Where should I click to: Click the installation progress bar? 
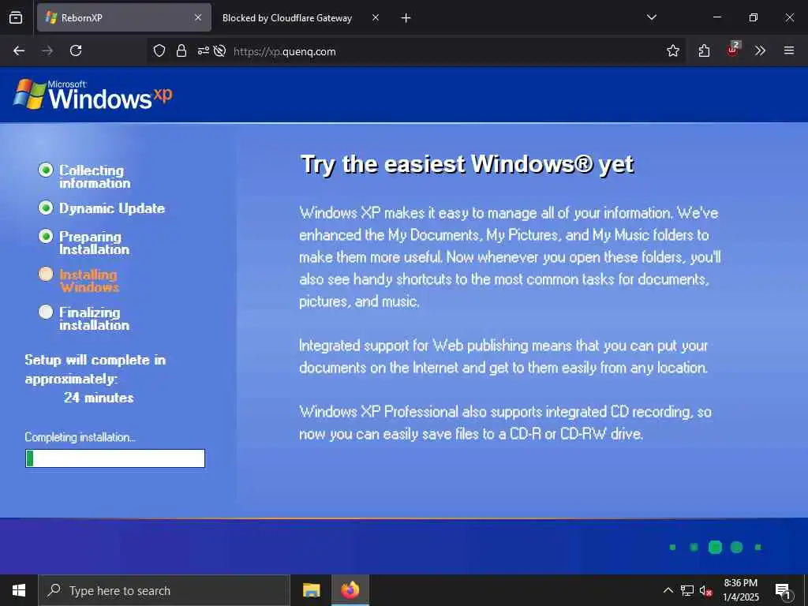click(x=115, y=458)
